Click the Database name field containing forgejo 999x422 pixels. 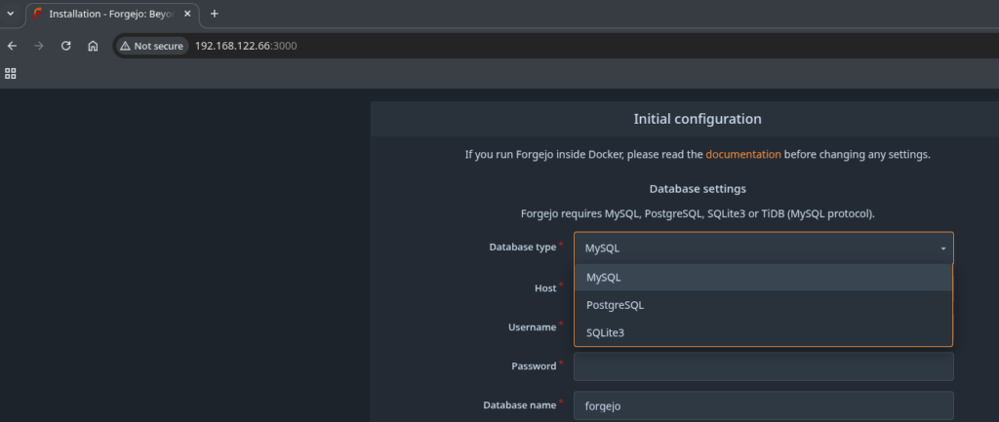pos(763,404)
